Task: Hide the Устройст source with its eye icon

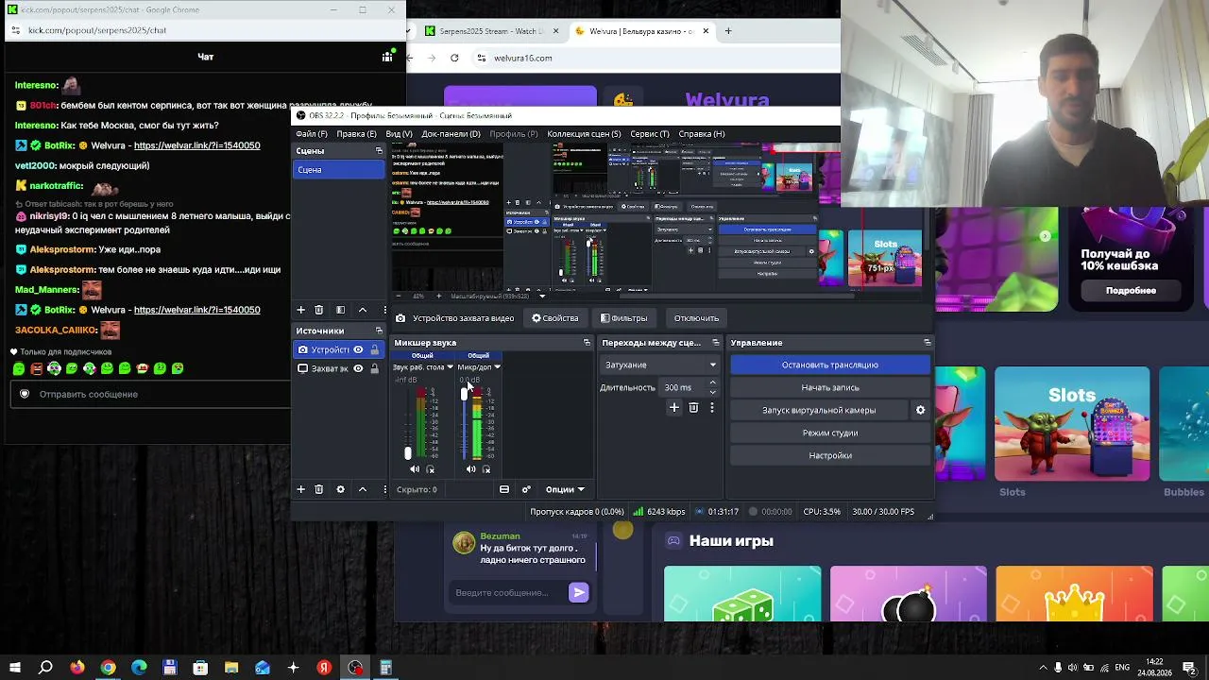Action: [358, 349]
